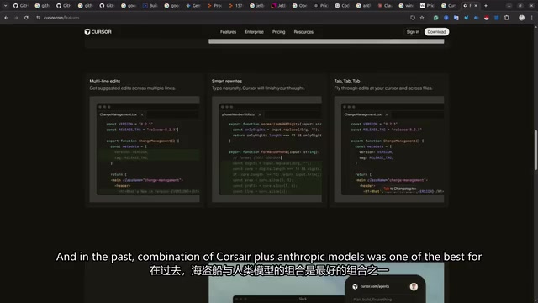This screenshot has height=303, width=538.
Task: Open the blue round extension icon
Action: [446, 18]
